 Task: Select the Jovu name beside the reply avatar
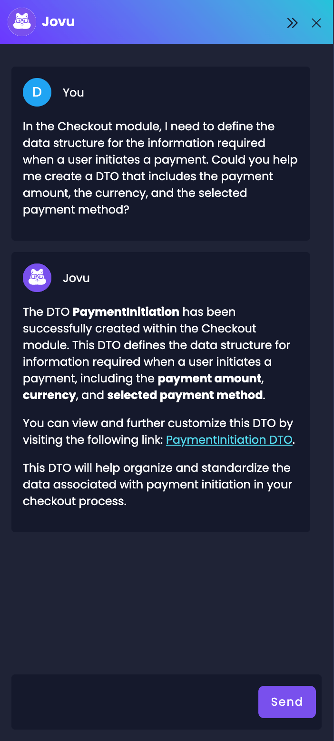pos(76,277)
